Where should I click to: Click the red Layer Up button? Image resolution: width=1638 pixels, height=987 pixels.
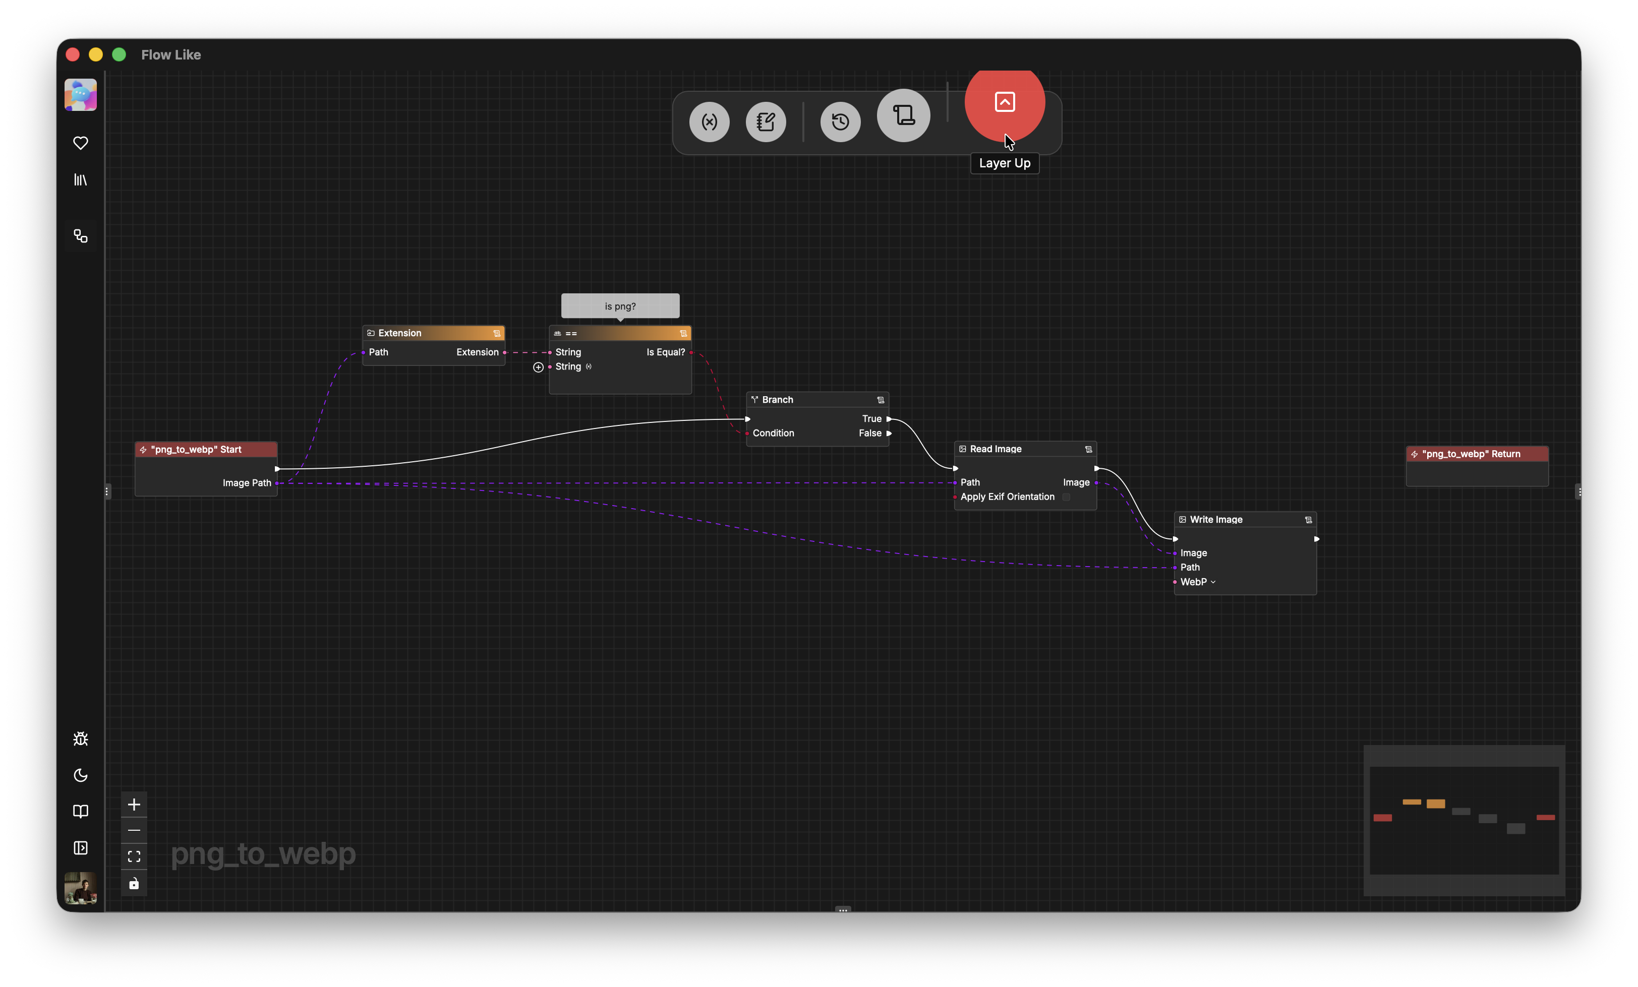(1004, 103)
